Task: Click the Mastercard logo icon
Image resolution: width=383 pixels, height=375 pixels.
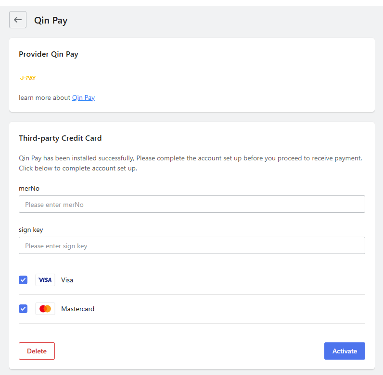Action: 45,309
